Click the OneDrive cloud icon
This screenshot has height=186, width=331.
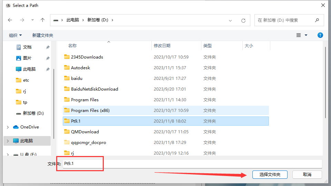point(16,127)
